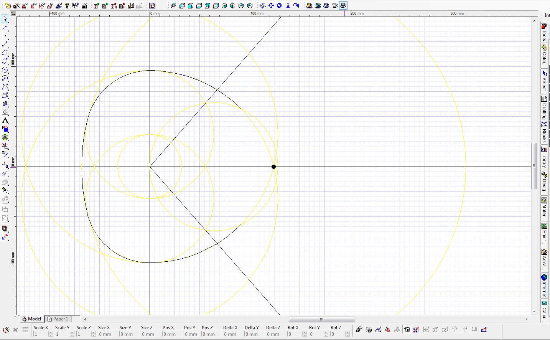
Task: Click the G icon with red left arrow
Action: pos(122,6)
